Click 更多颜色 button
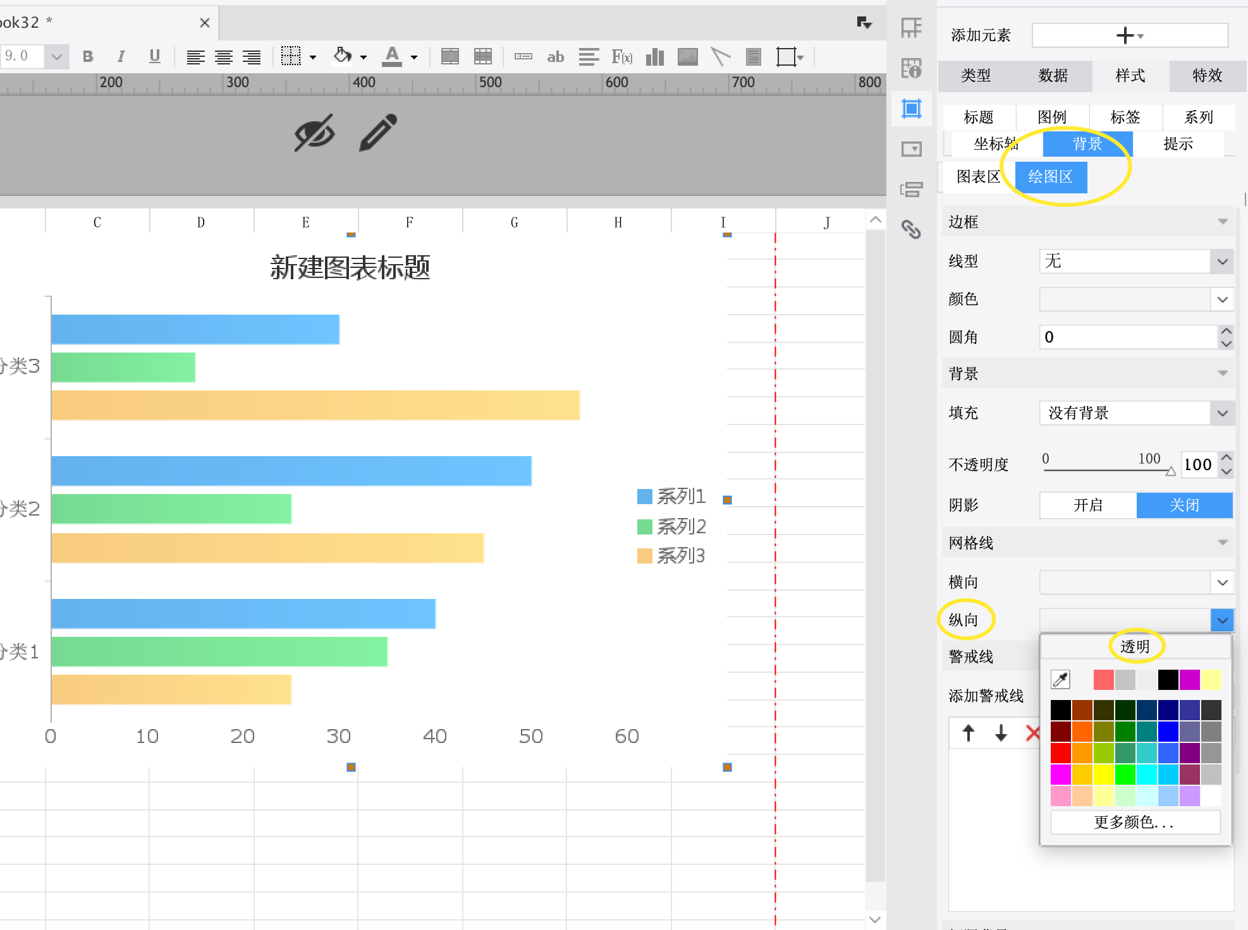Viewport: 1248px width, 930px height. tap(1135, 822)
